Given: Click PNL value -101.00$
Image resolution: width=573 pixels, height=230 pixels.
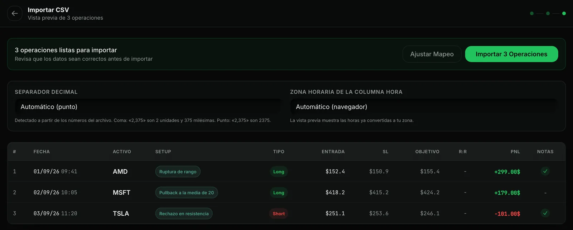Looking at the screenshot, I should point(507,214).
